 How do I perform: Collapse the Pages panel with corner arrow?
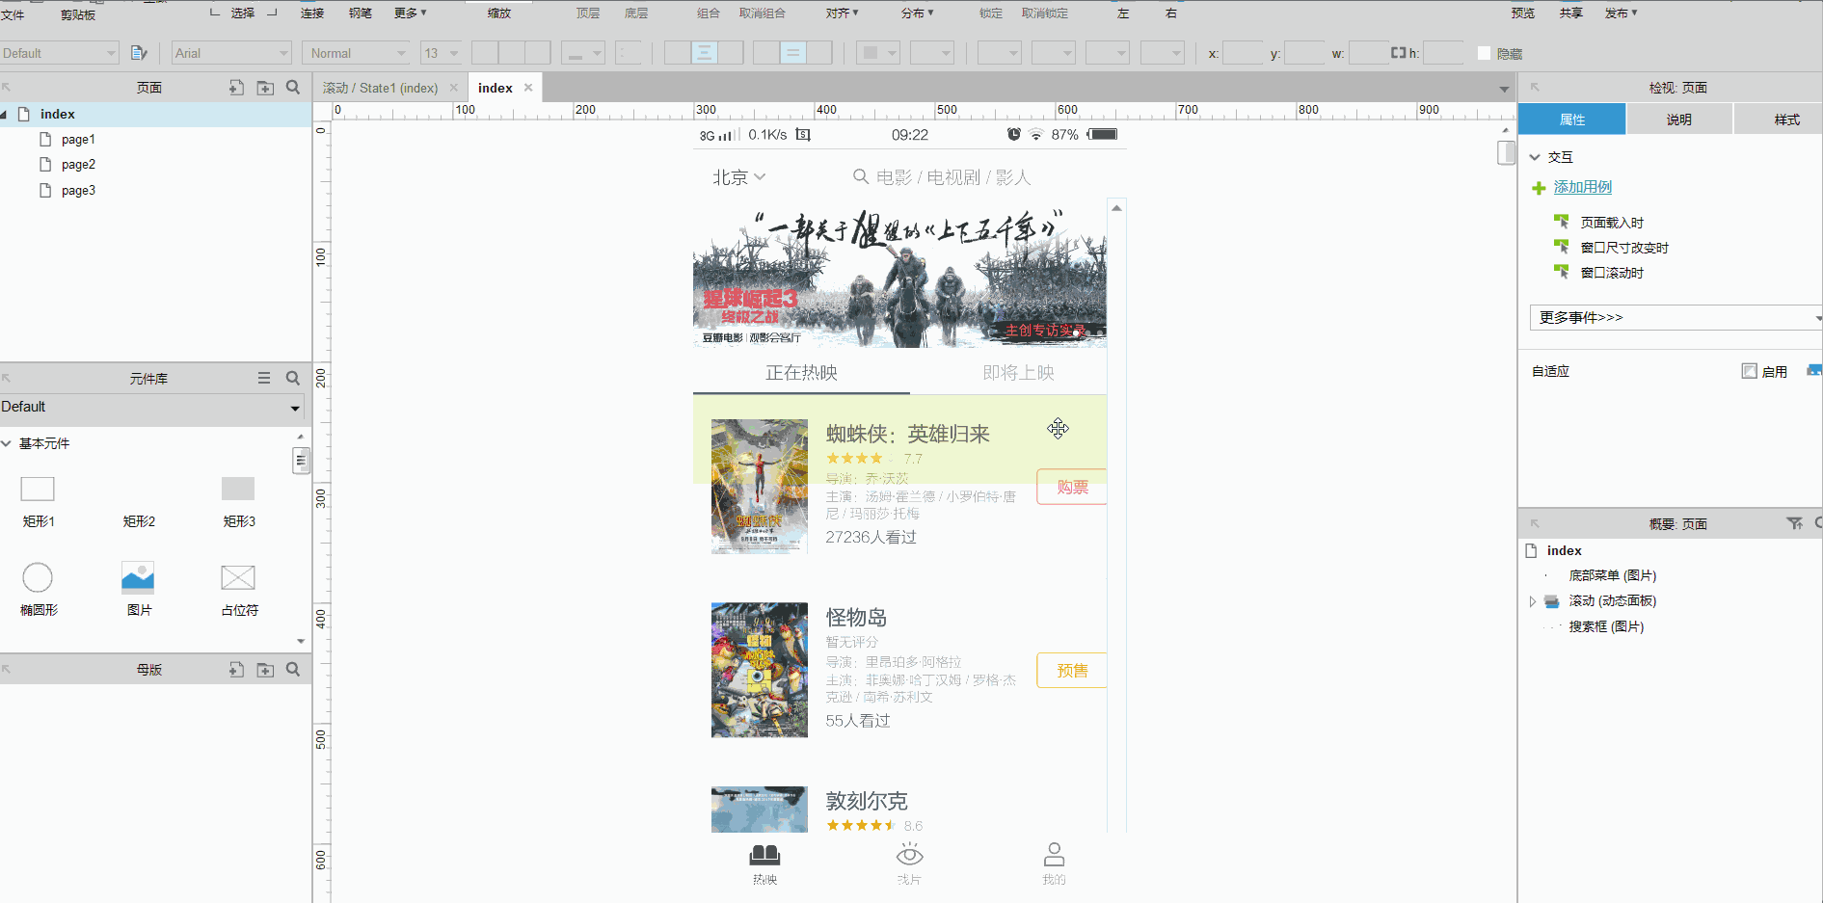click(x=6, y=87)
